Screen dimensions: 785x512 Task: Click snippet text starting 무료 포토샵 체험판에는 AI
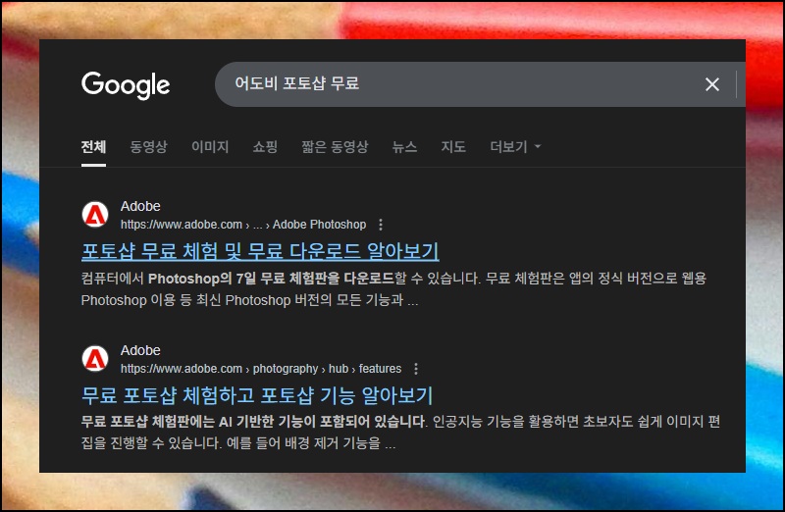click(x=400, y=433)
